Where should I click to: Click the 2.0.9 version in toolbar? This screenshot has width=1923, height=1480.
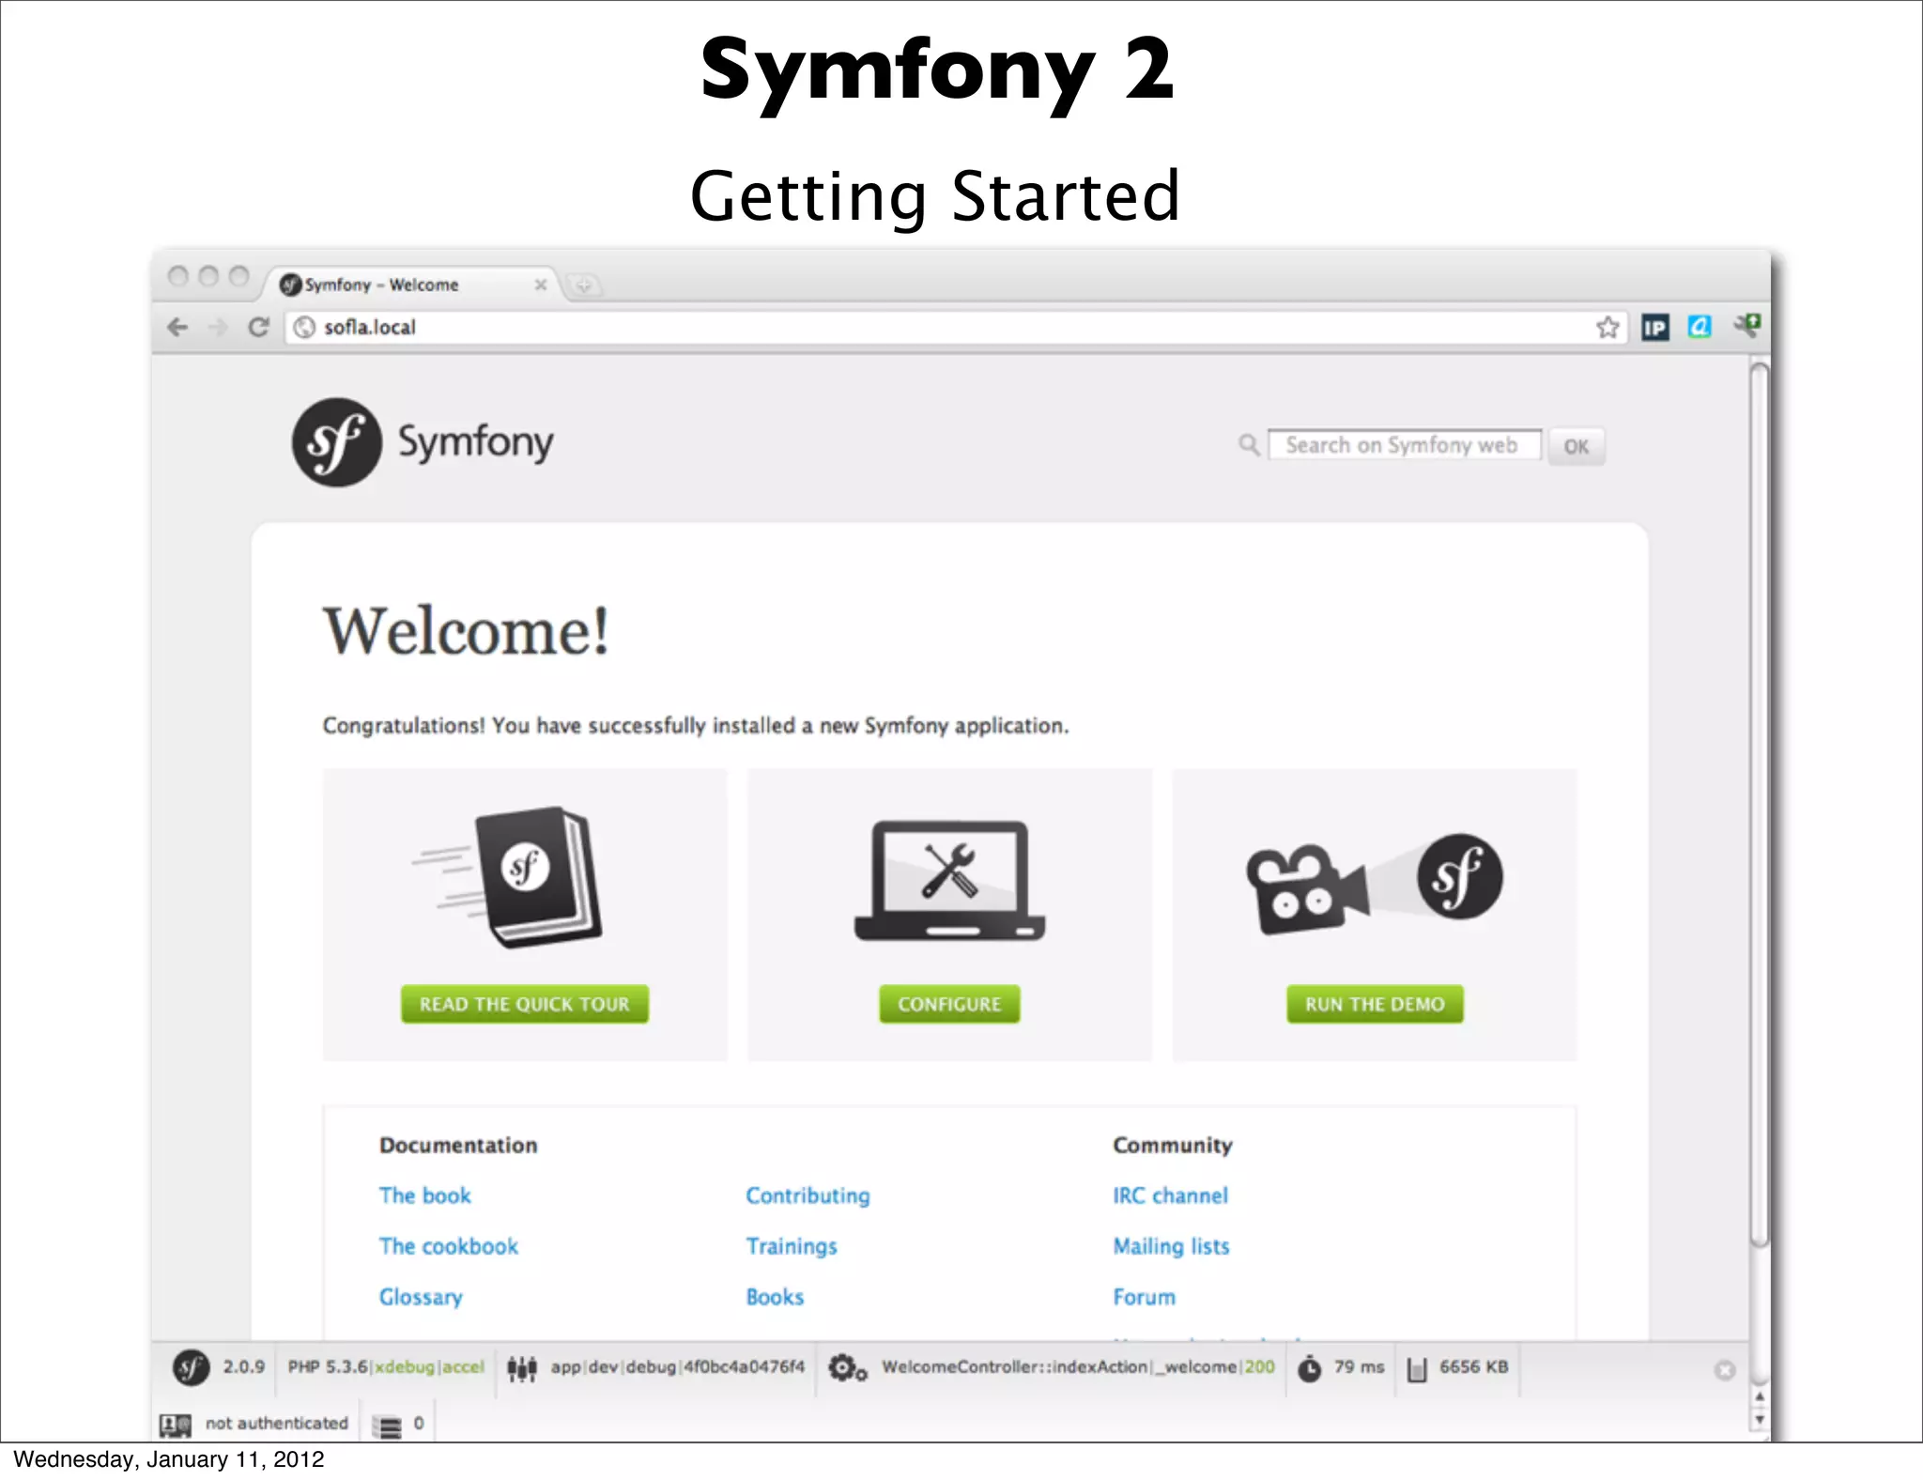tap(243, 1367)
